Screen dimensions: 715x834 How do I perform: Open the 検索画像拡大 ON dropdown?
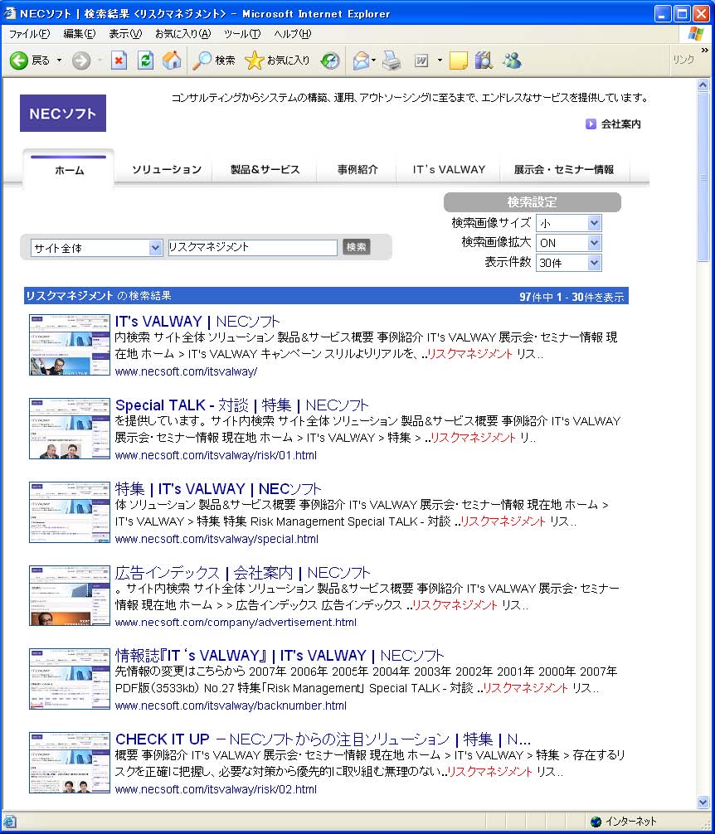point(569,243)
